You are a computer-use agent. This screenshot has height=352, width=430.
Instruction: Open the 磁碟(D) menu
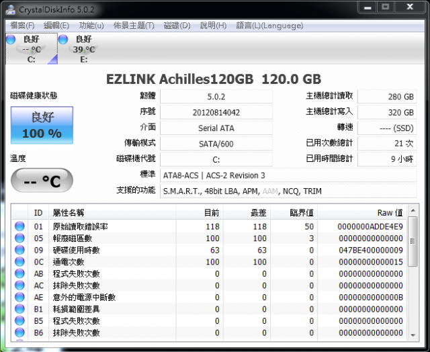(177, 26)
